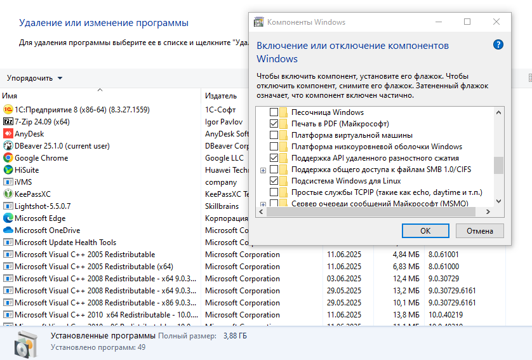Viewport: 532px width, 360px height.
Task: Enable the Песочница Windows checkbox
Action: [x=274, y=112]
